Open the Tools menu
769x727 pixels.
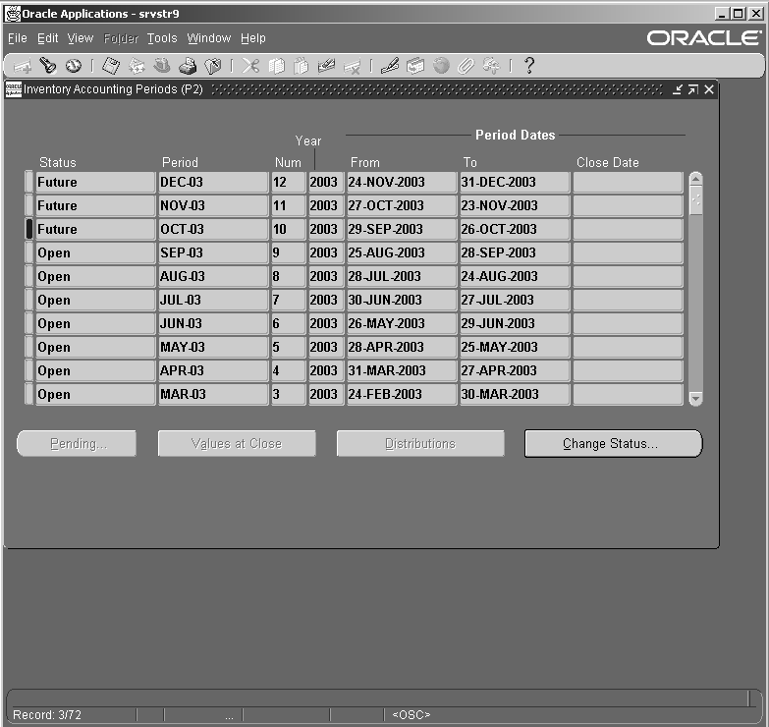[162, 38]
